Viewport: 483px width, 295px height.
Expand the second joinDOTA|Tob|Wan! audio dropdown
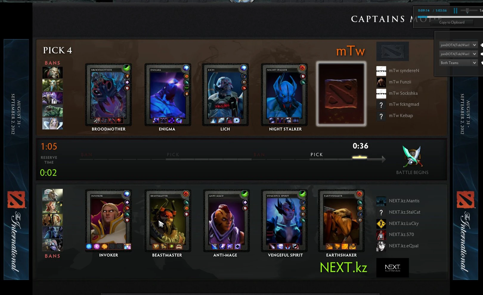pyautogui.click(x=459, y=54)
